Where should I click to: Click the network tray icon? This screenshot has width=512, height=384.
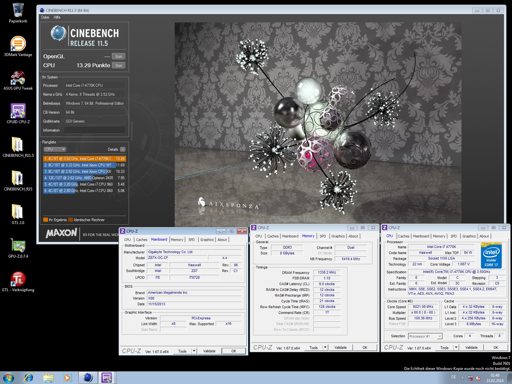(470, 378)
